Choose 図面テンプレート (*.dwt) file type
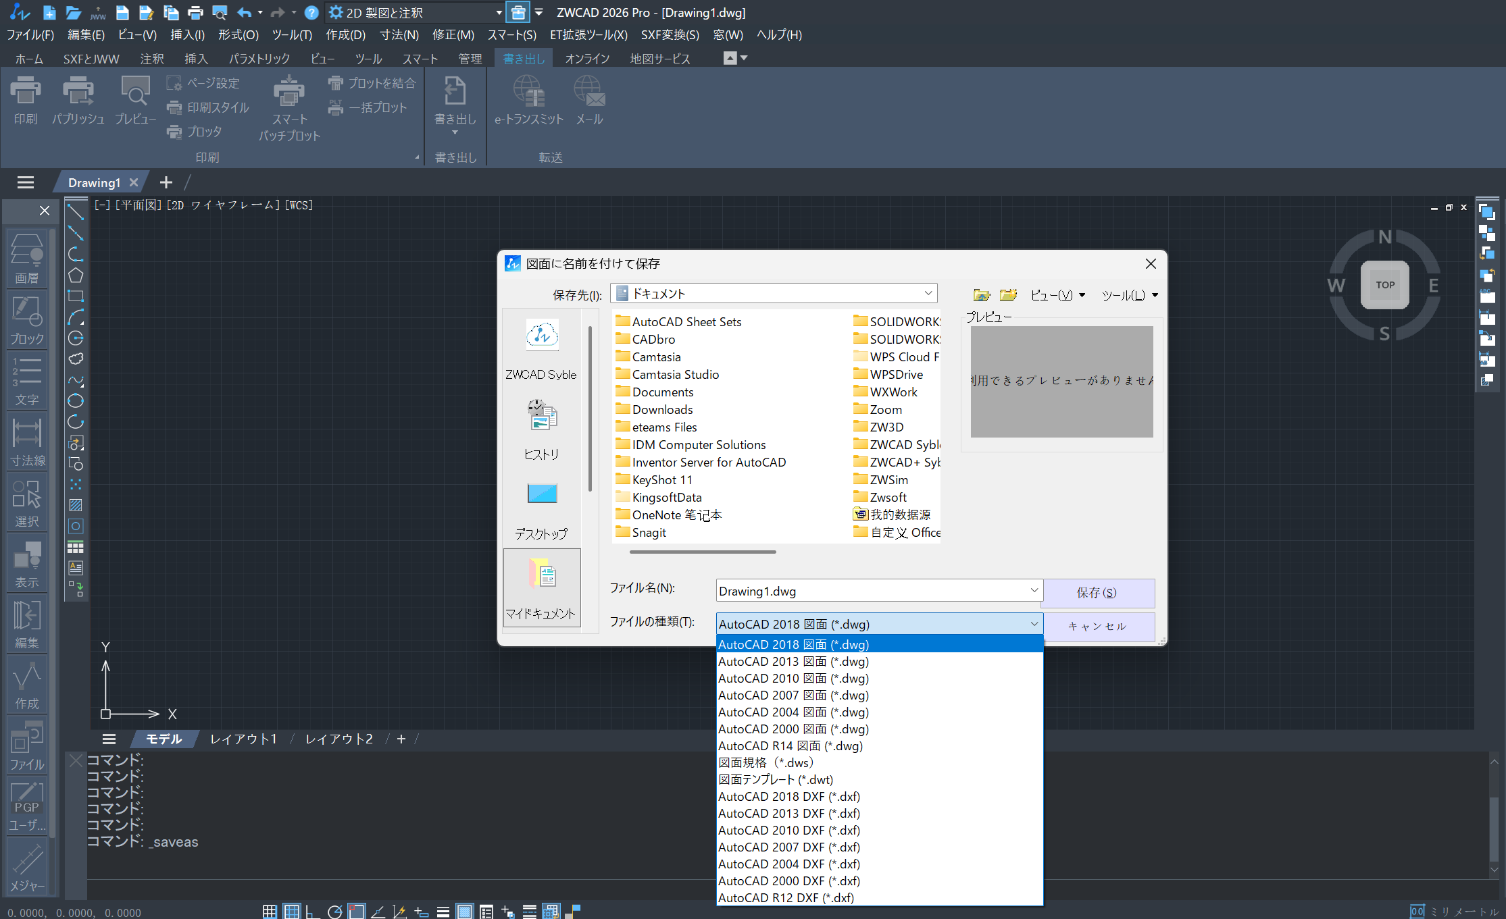The width and height of the screenshot is (1506, 919). 880,779
